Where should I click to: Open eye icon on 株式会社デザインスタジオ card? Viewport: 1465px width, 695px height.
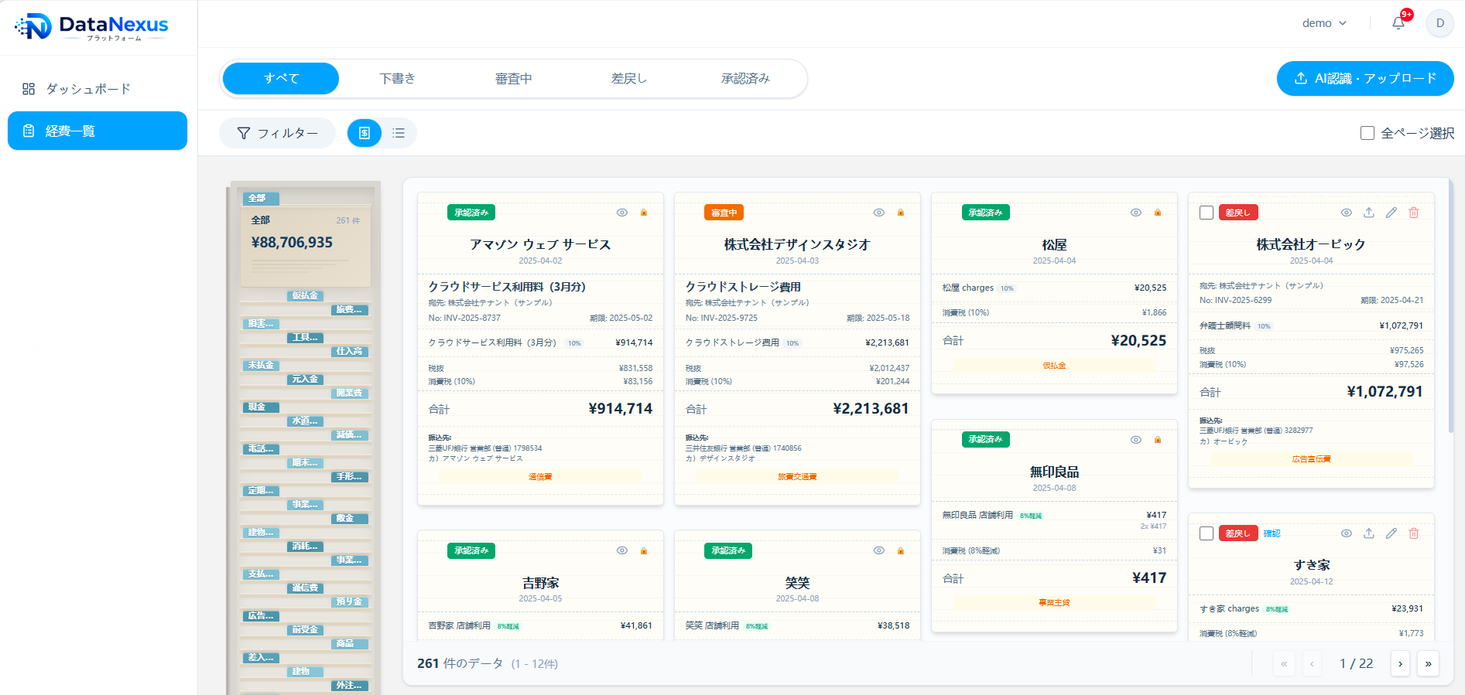coord(879,213)
